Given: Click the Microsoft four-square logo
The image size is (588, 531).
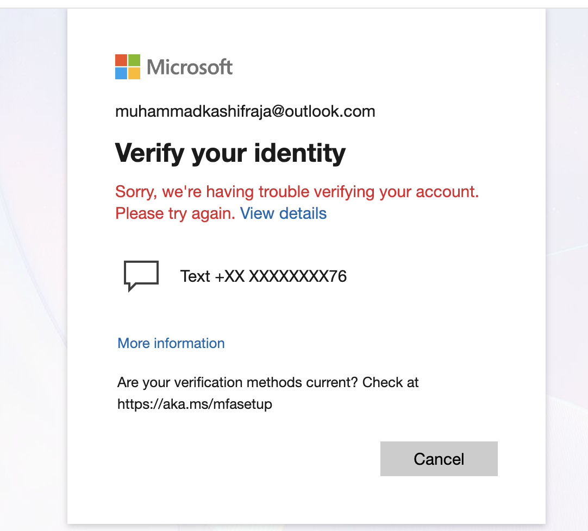Looking at the screenshot, I should (x=128, y=67).
